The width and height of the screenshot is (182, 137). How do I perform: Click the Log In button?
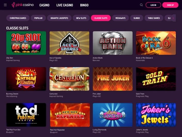click(x=153, y=5)
